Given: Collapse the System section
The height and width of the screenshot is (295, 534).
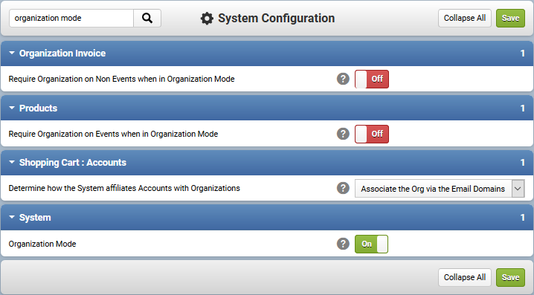Looking at the screenshot, I should [x=12, y=218].
